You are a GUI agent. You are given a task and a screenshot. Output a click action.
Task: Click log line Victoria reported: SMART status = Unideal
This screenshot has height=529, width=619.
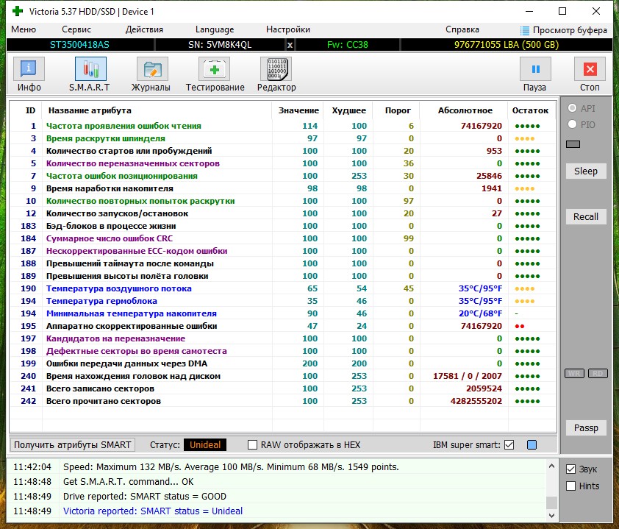point(153,511)
